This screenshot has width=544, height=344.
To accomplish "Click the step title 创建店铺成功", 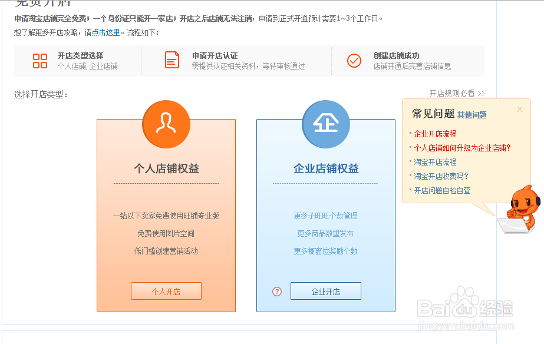I will point(397,55).
